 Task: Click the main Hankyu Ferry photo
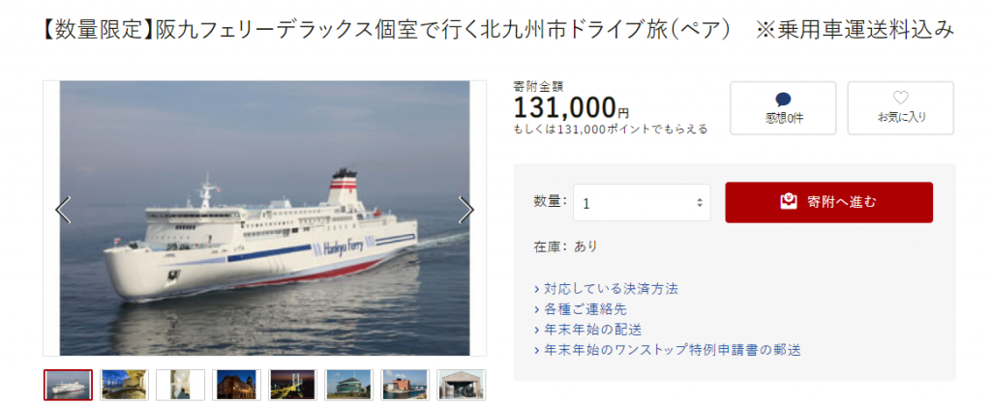[x=265, y=218]
